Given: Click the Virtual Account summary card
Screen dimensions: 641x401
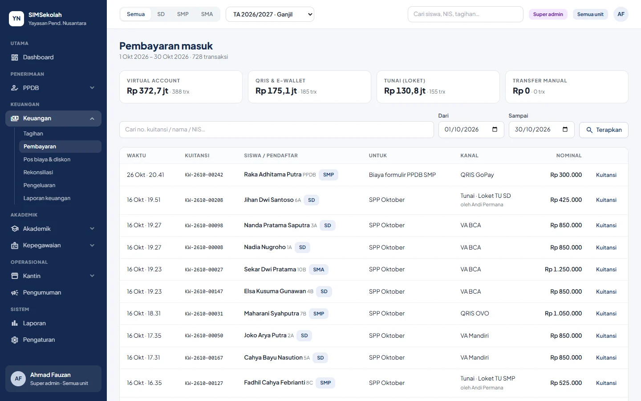Looking at the screenshot, I should [181, 87].
